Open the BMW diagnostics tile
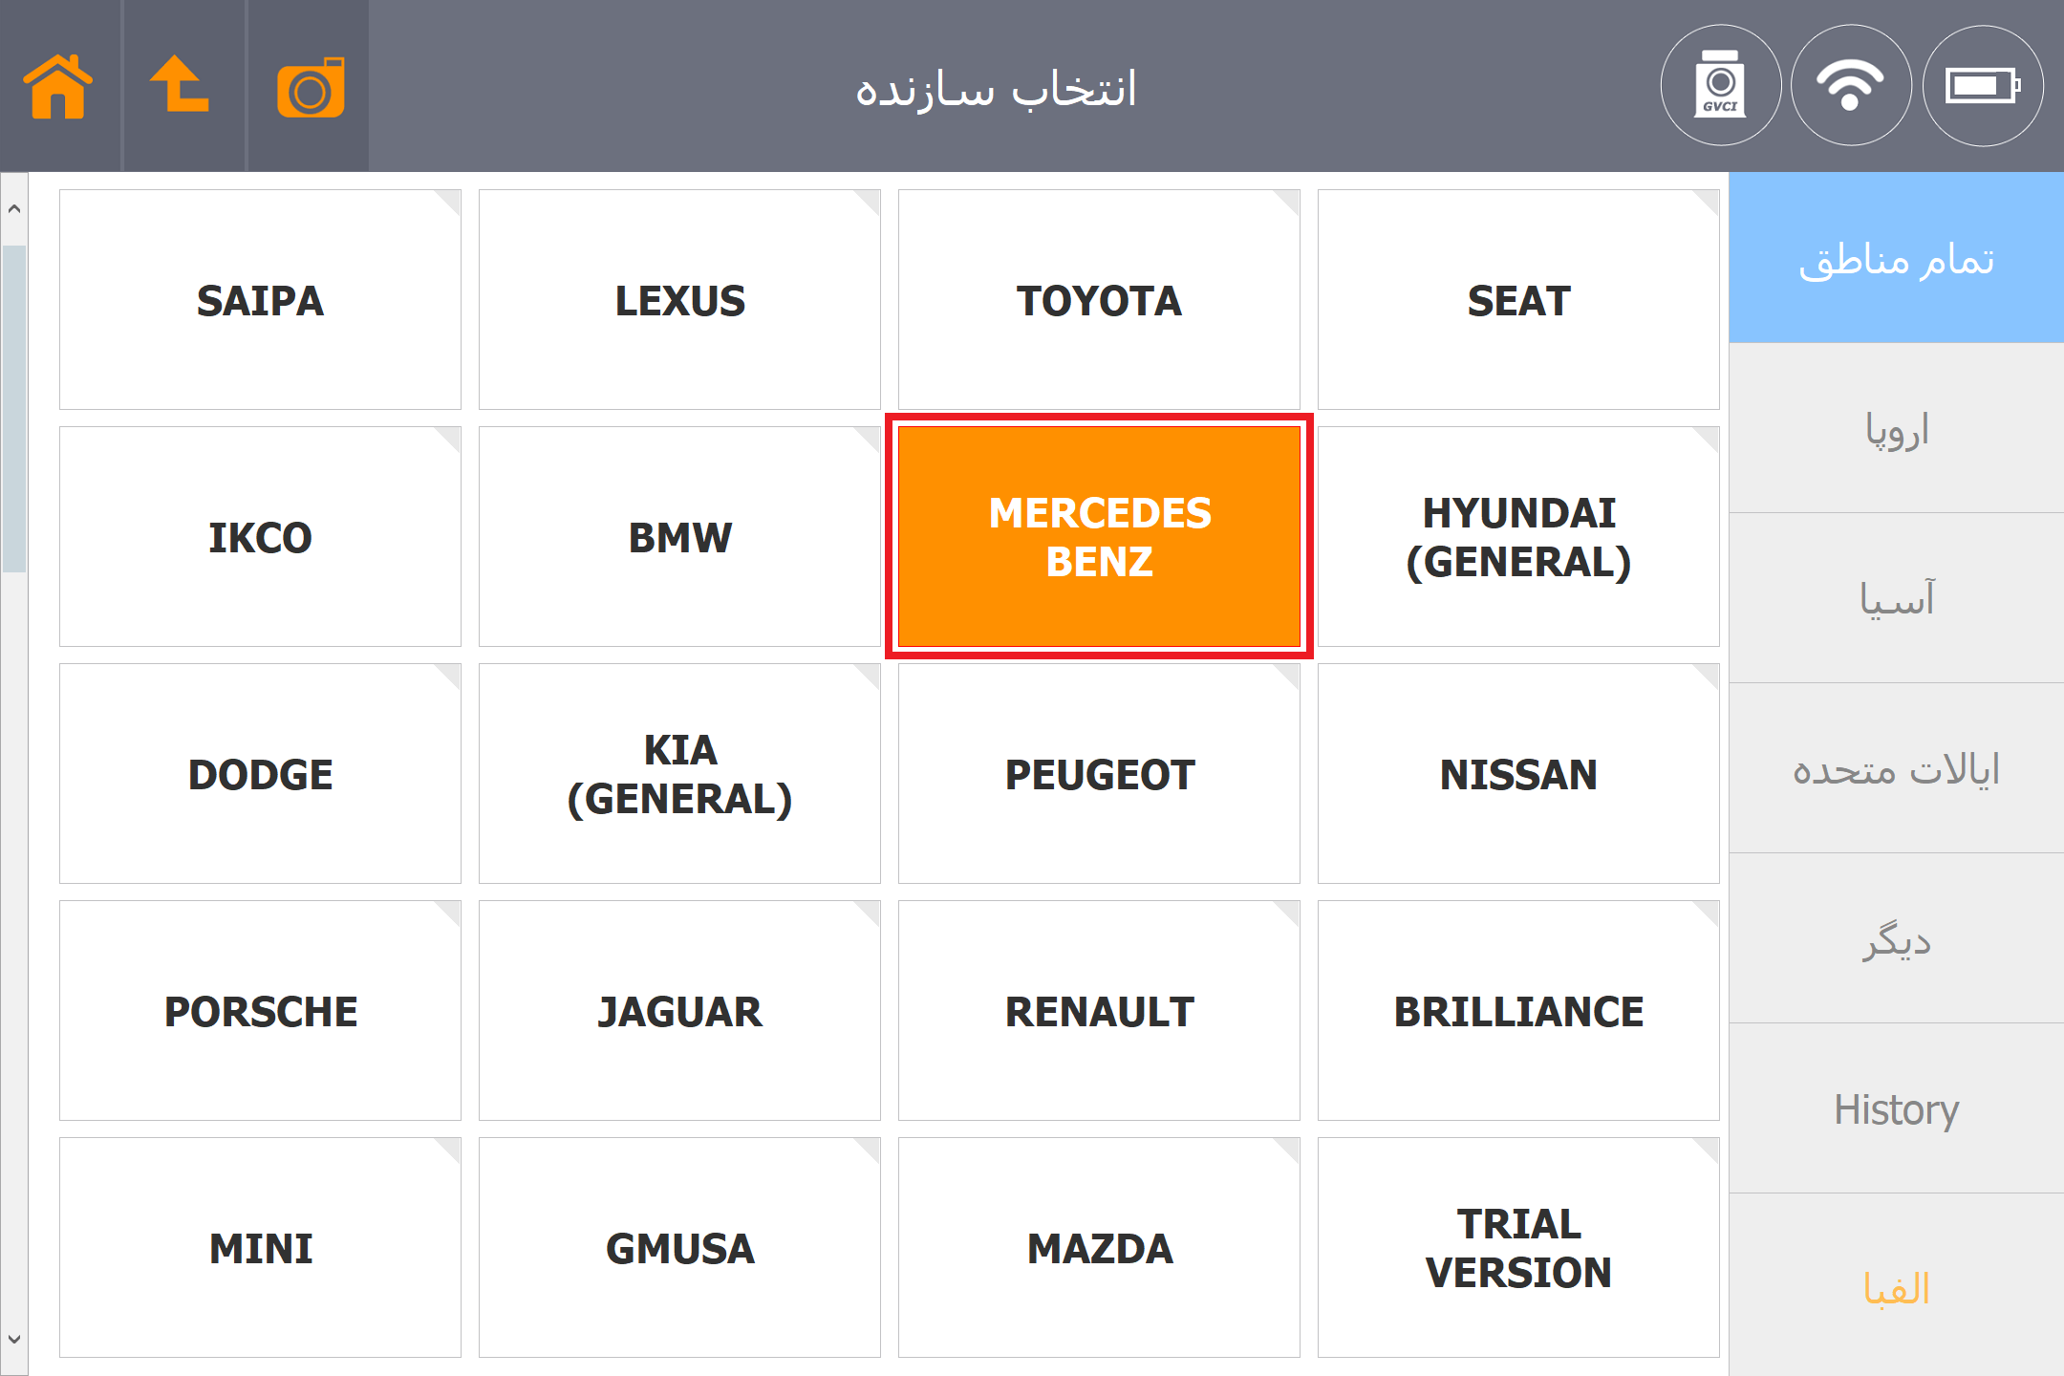Viewport: 2064px width, 1376px height. point(679,537)
